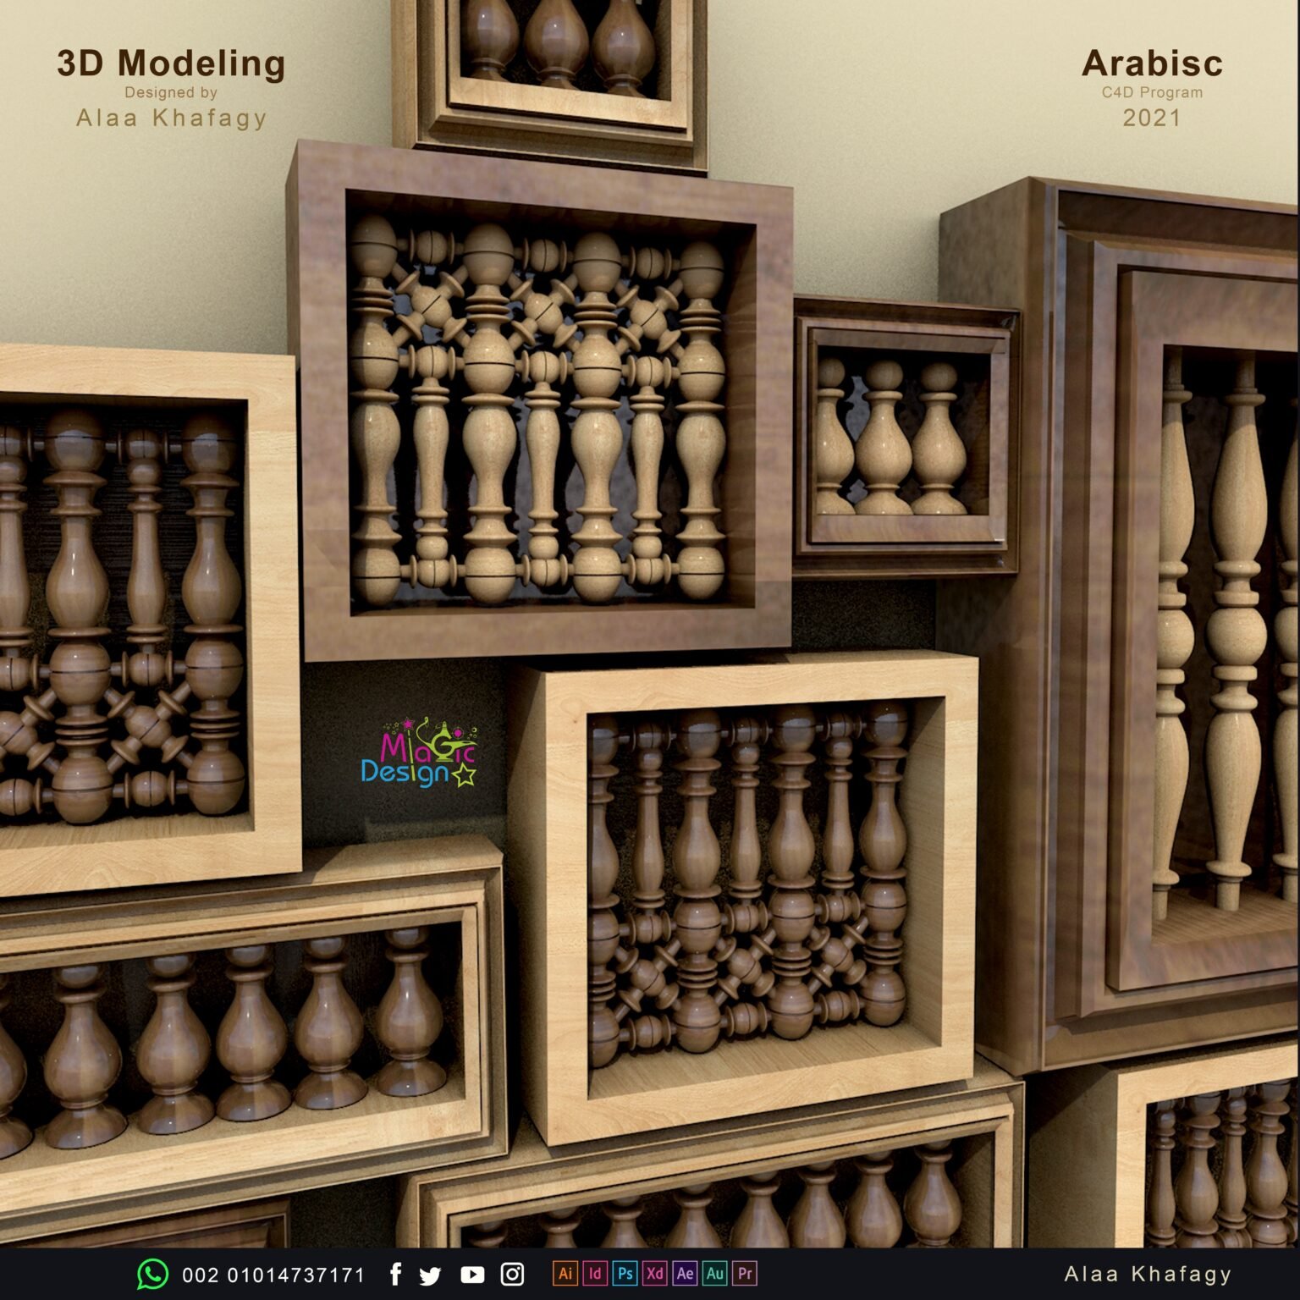Click Alaa Khafagy name in footer
The height and width of the screenshot is (1300, 1300).
pyautogui.click(x=1148, y=1274)
